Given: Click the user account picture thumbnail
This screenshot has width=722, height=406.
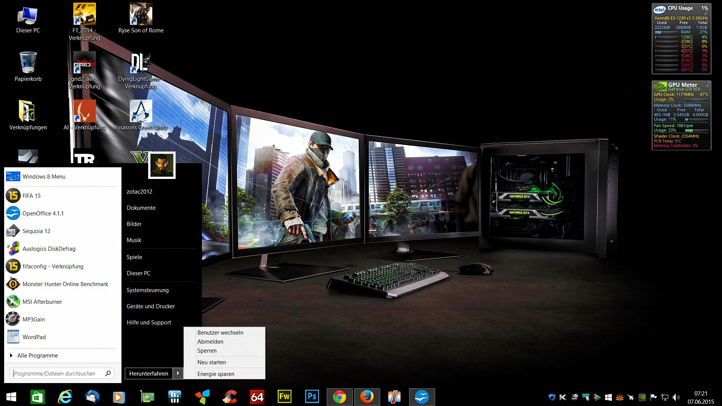Looking at the screenshot, I should [162, 165].
